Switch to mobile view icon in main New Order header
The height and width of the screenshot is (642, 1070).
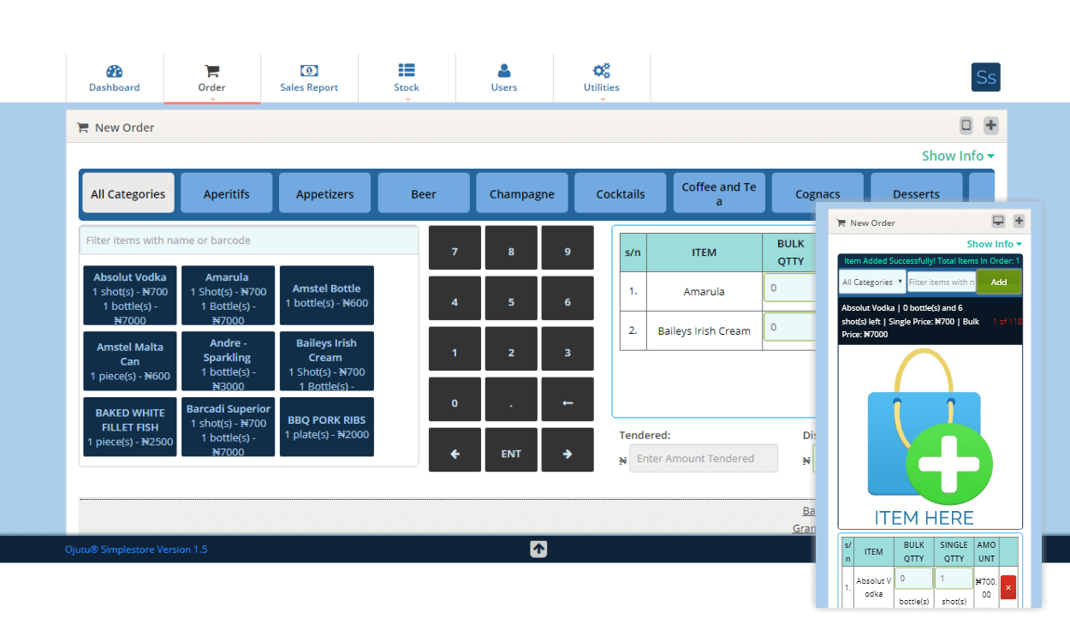pos(966,126)
